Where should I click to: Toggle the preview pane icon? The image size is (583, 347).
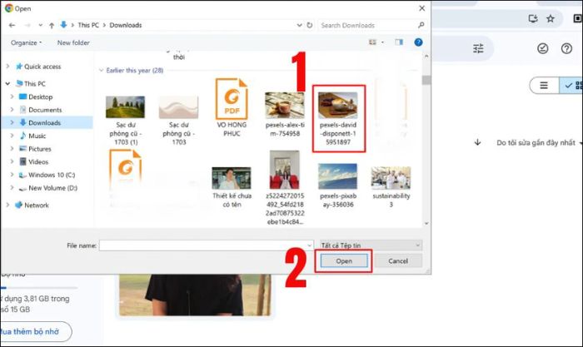pos(399,42)
